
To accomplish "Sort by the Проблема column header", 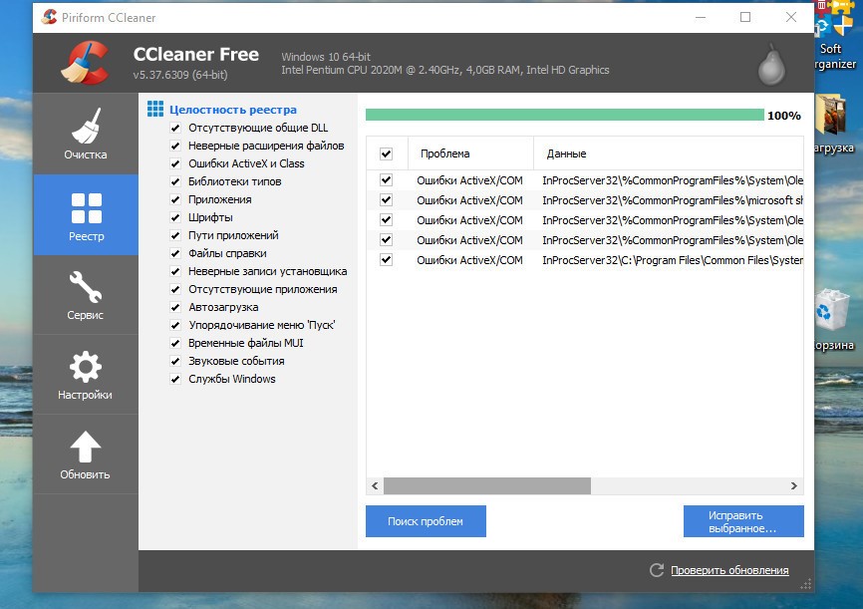I will (x=444, y=154).
